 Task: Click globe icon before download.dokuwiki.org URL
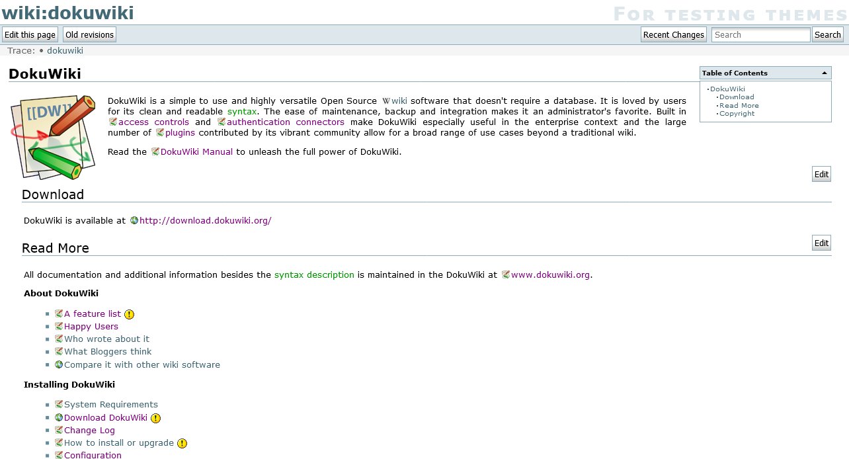click(134, 221)
